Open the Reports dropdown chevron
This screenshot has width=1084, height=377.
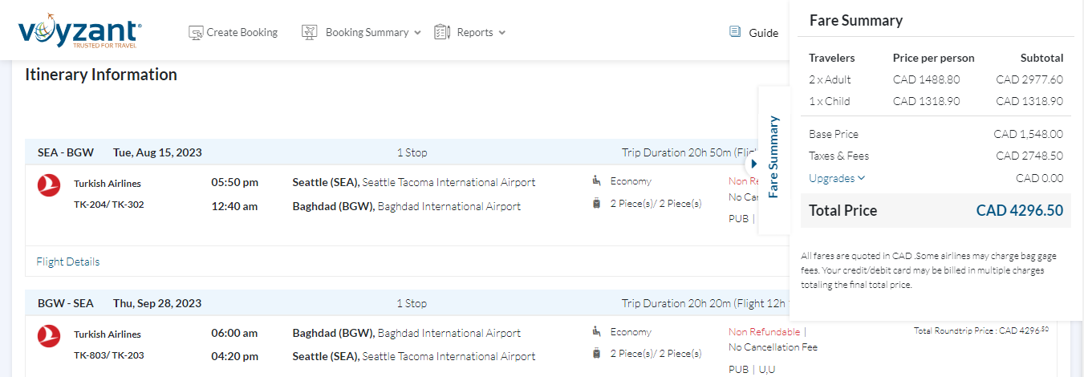tap(502, 33)
